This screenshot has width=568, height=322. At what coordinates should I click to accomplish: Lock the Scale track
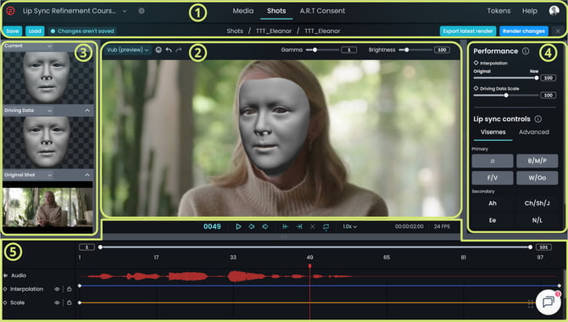70,302
